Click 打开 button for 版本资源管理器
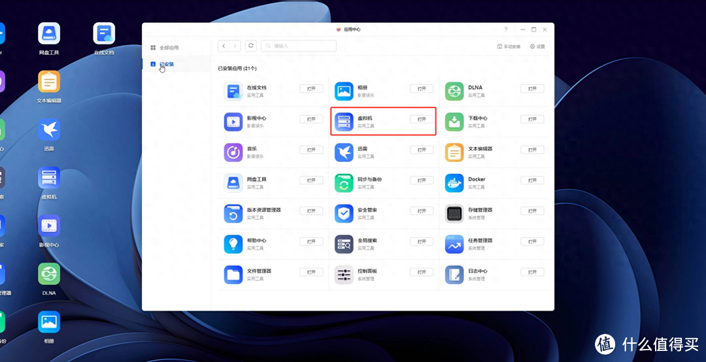The width and height of the screenshot is (706, 362). (311, 211)
